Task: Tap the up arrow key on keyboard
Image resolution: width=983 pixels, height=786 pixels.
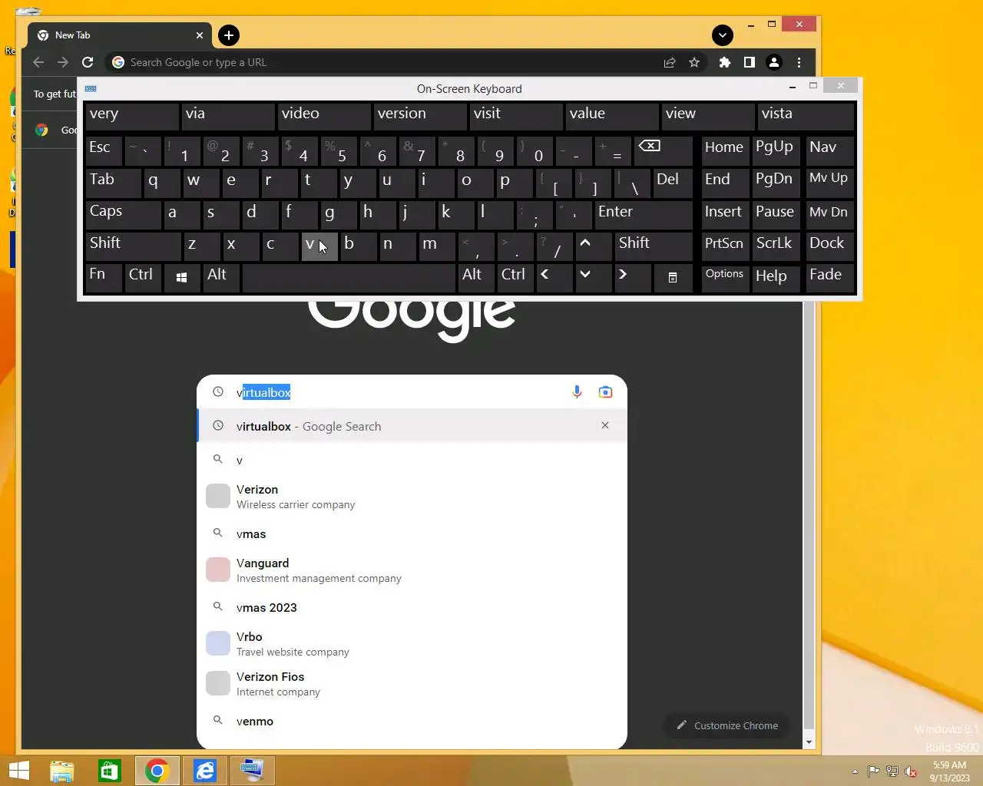Action: [x=593, y=246]
